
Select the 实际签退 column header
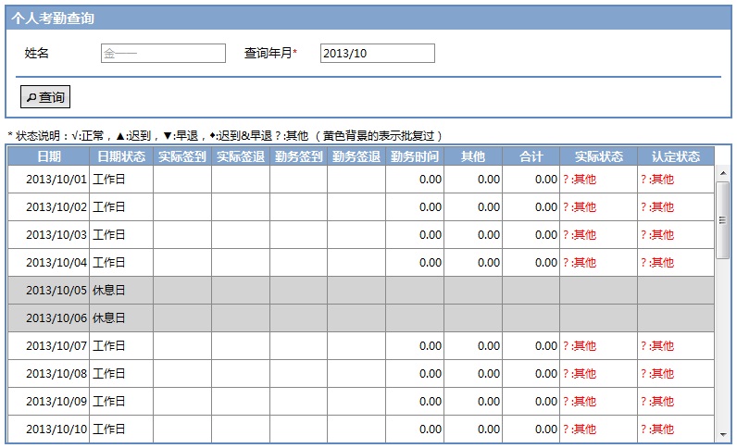(241, 156)
